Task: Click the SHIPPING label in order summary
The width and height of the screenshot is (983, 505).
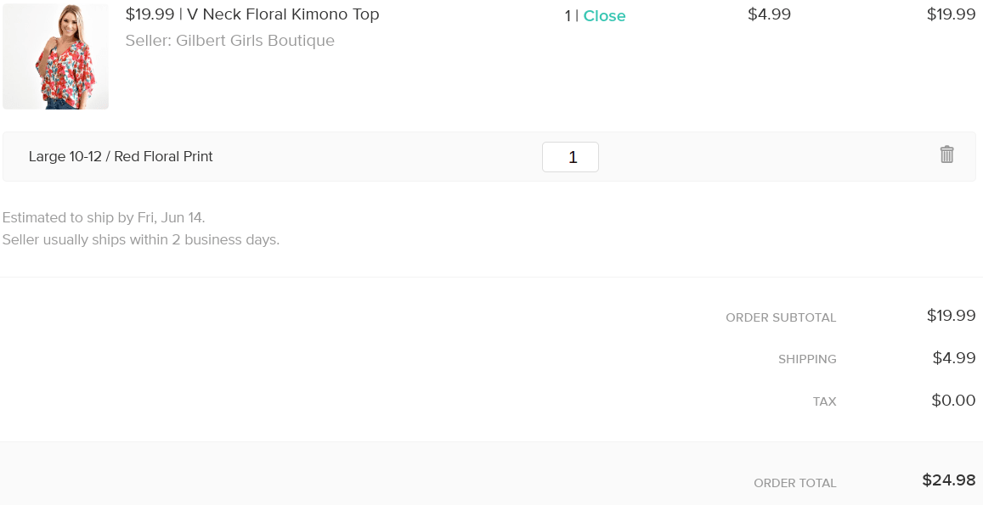Action: tap(807, 359)
